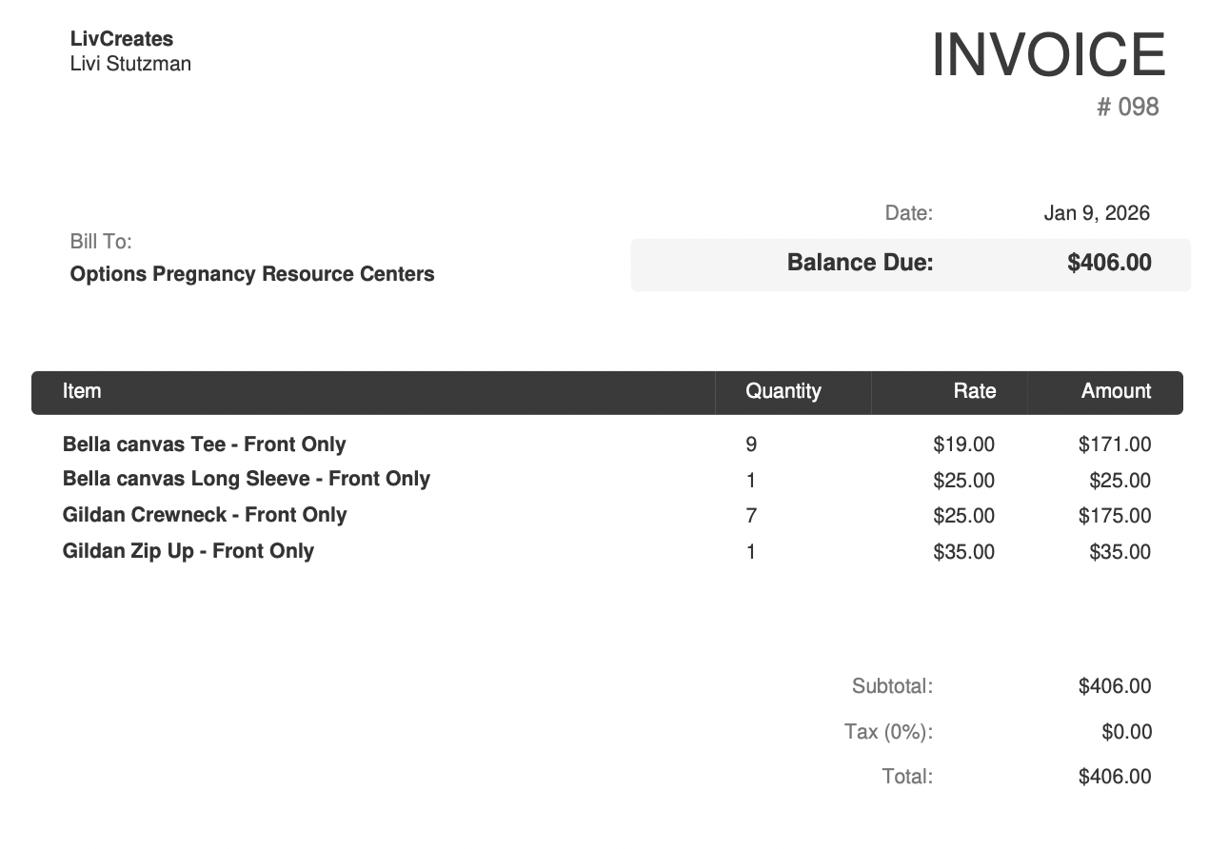
Task: Select the invoice number # 098
Action: click(x=1127, y=107)
